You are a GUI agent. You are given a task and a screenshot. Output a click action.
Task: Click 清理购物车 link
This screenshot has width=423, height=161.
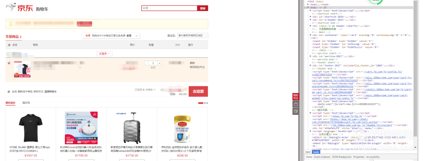tap(51, 91)
